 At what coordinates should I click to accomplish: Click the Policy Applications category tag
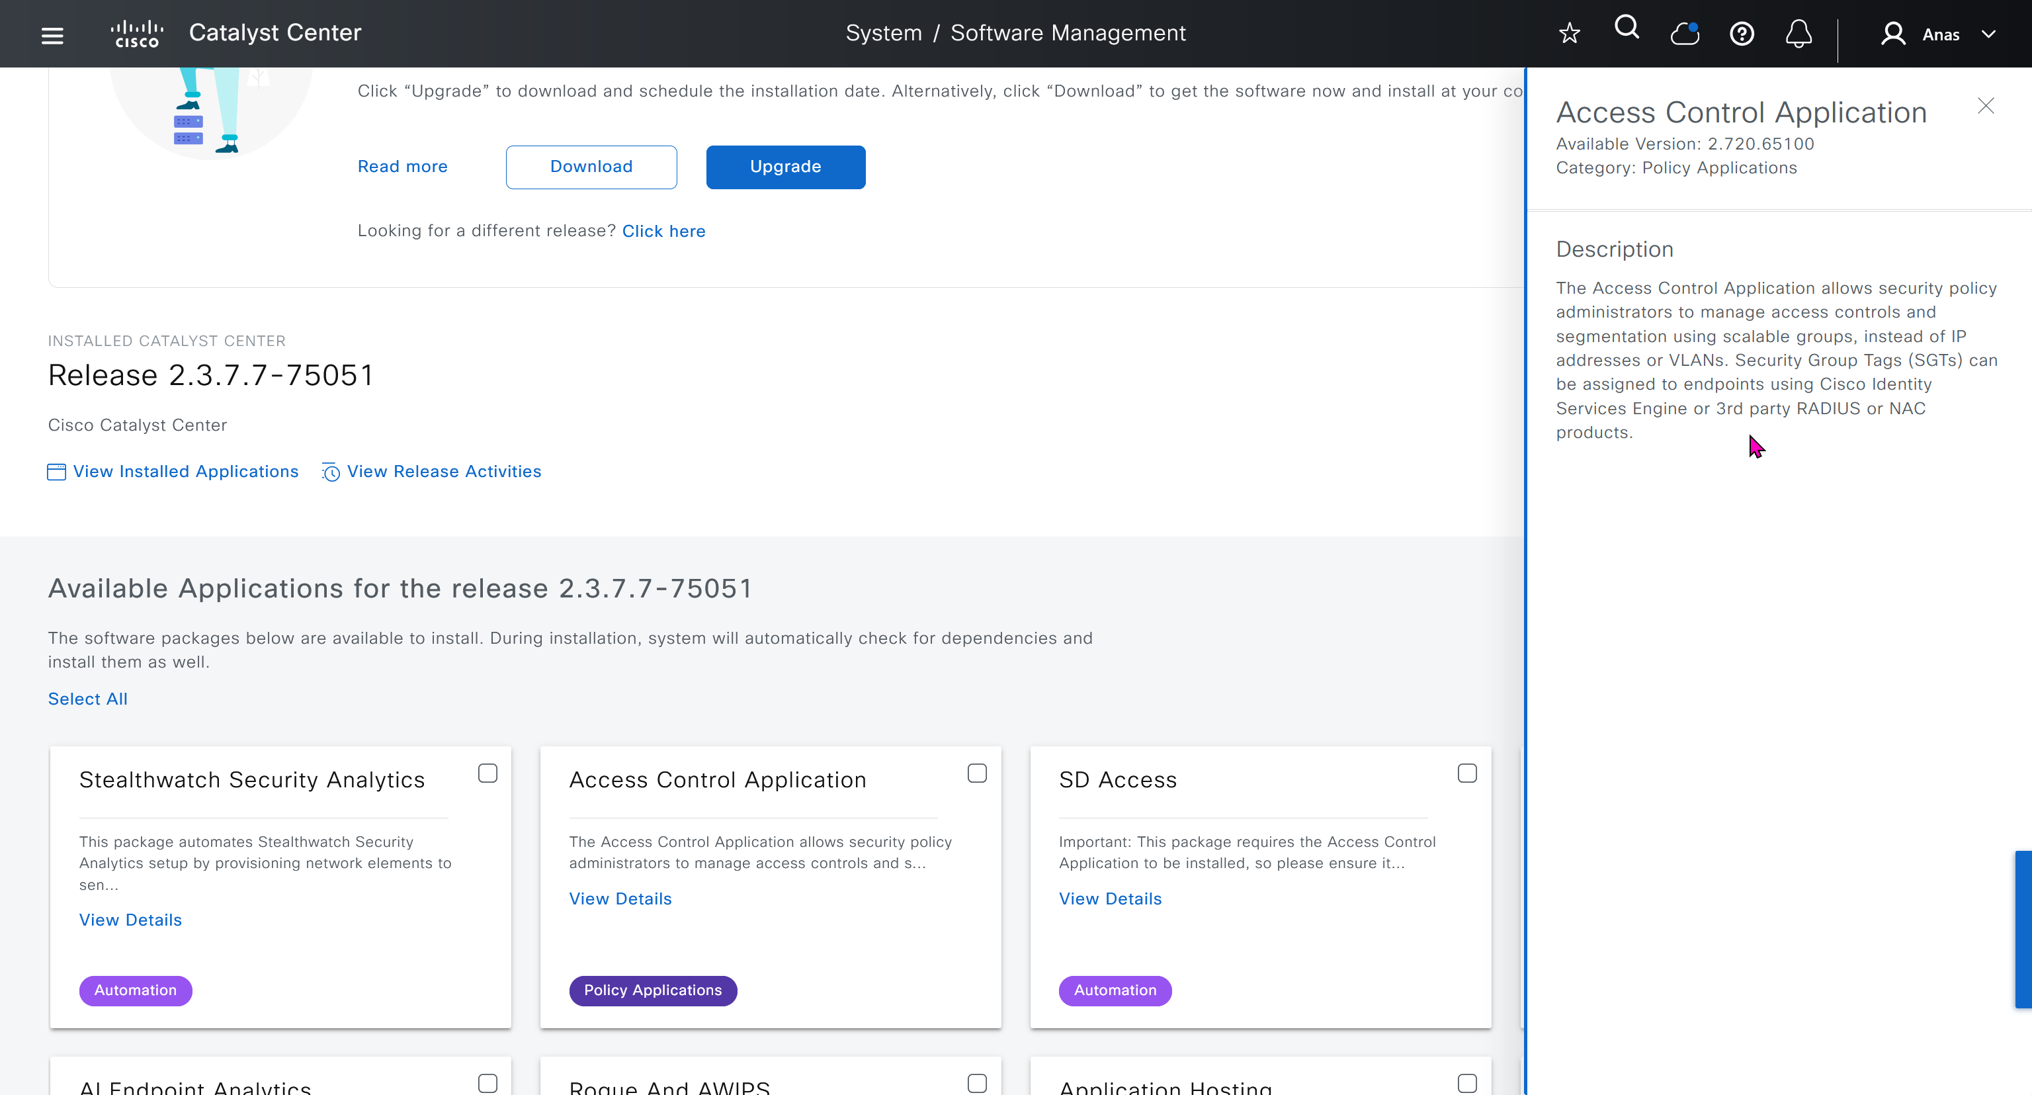point(652,990)
